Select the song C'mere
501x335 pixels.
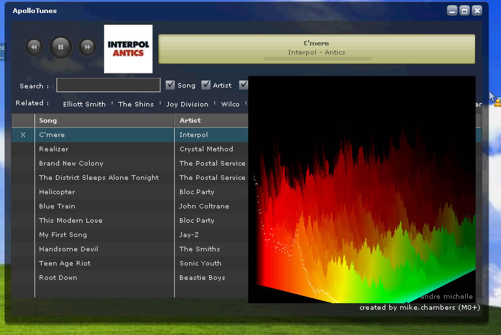coord(52,135)
